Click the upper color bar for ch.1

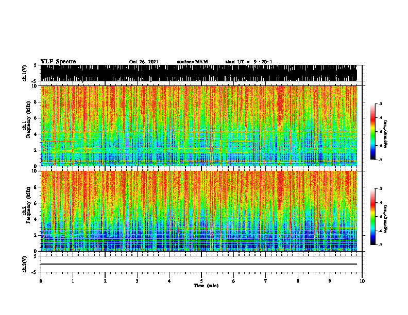(372, 132)
